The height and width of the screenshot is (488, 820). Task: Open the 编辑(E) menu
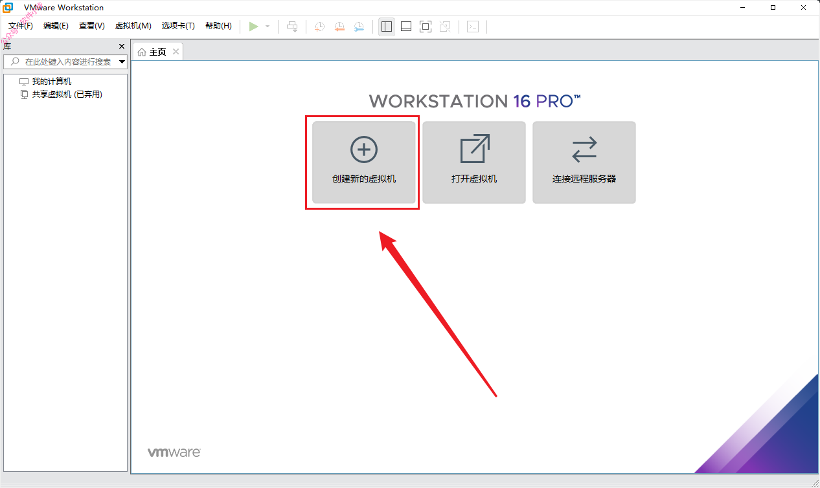[56, 26]
